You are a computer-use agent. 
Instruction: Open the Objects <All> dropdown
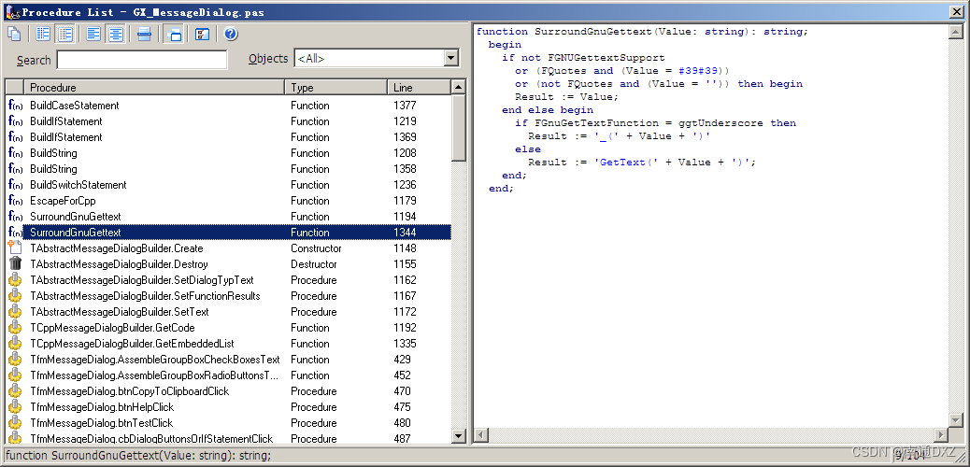(x=451, y=59)
